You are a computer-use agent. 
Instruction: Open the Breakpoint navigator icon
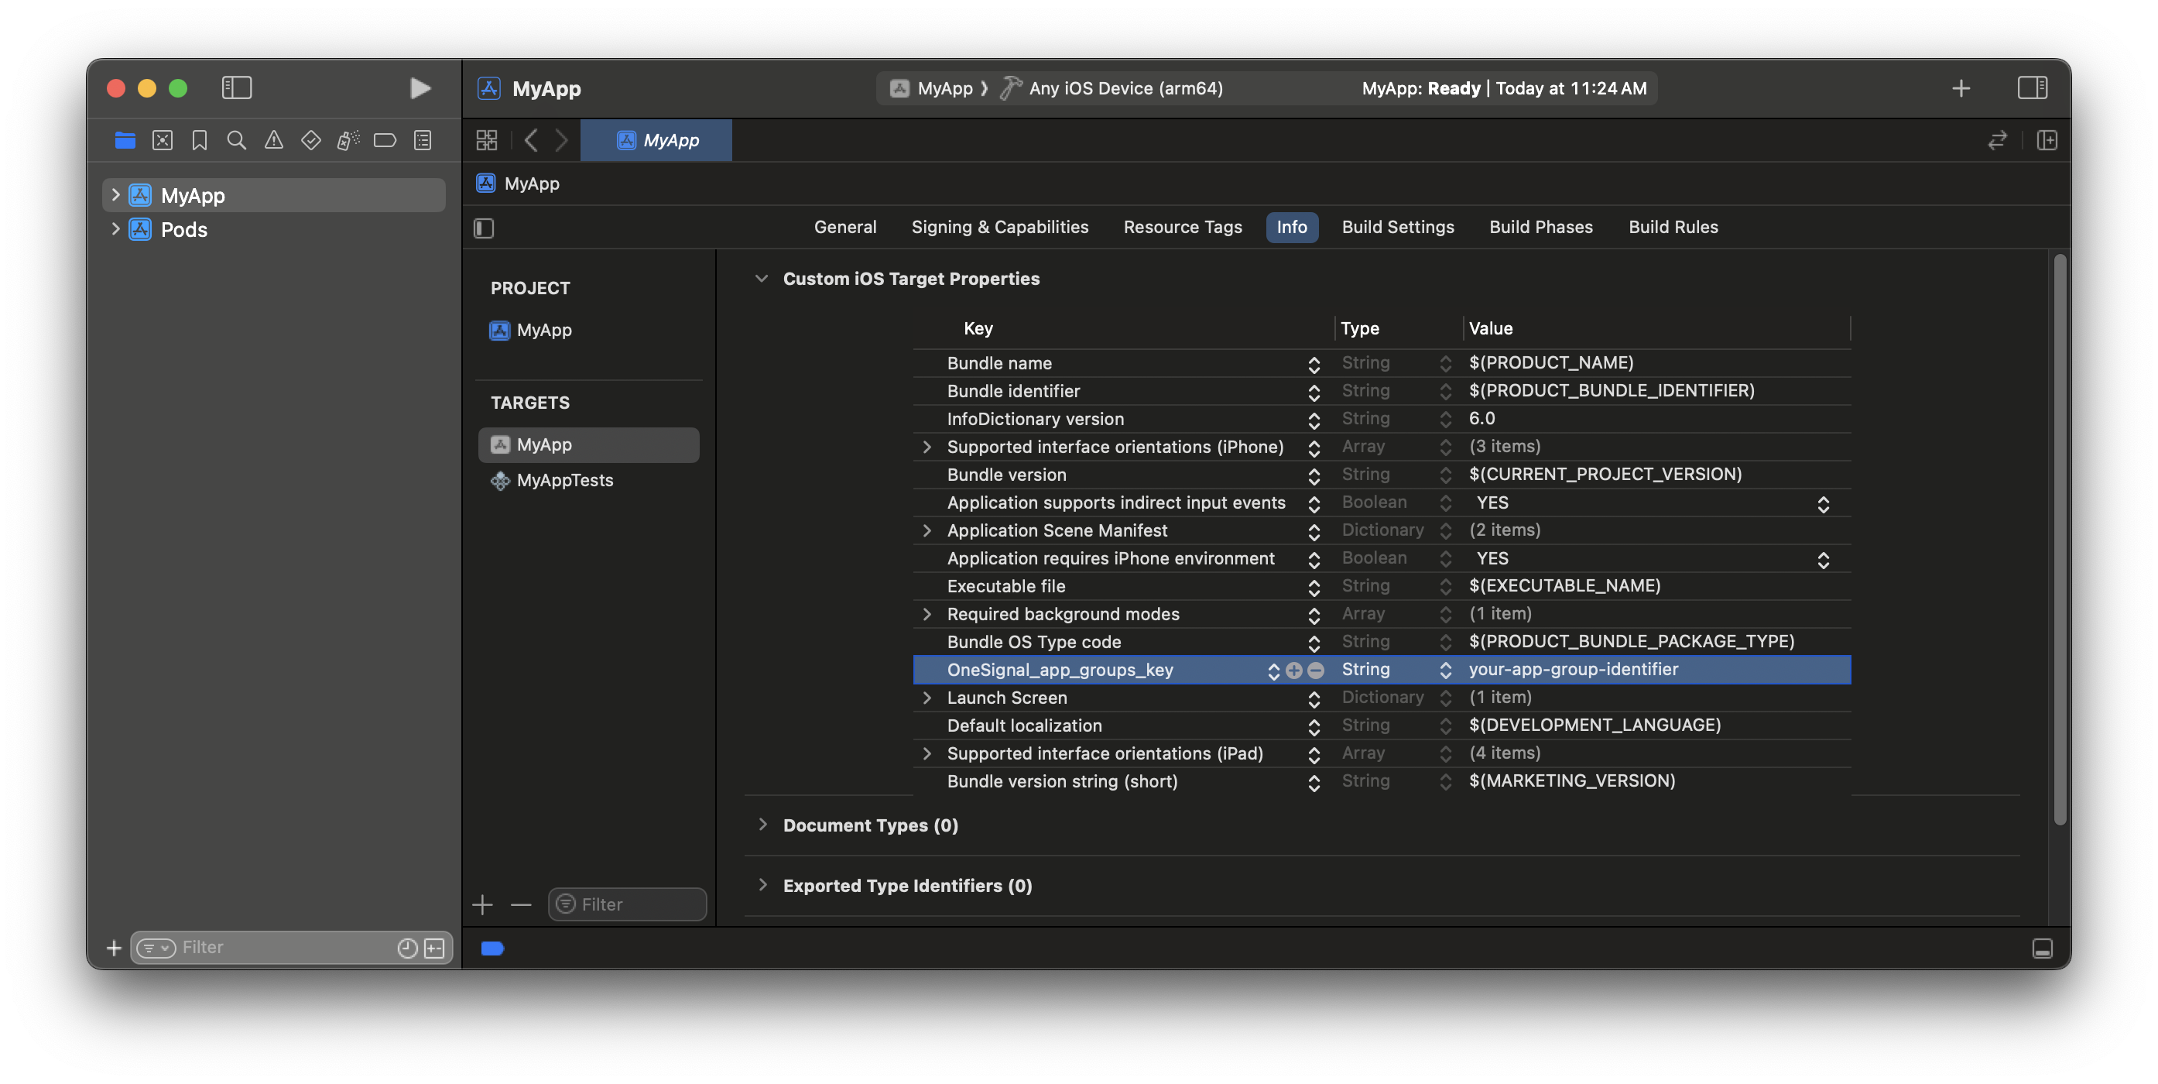pyautogui.click(x=385, y=140)
